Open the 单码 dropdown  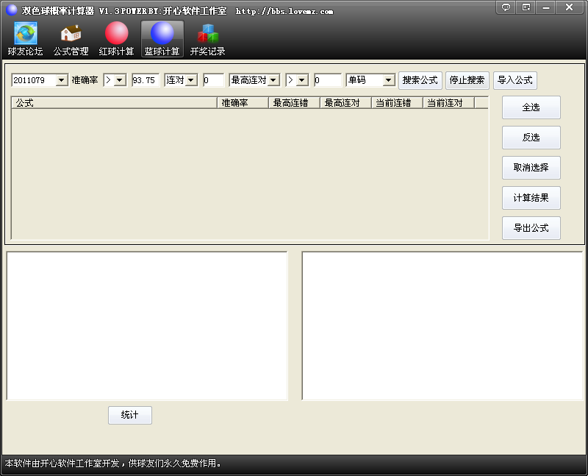(389, 80)
